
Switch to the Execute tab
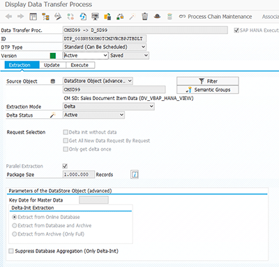(80, 65)
